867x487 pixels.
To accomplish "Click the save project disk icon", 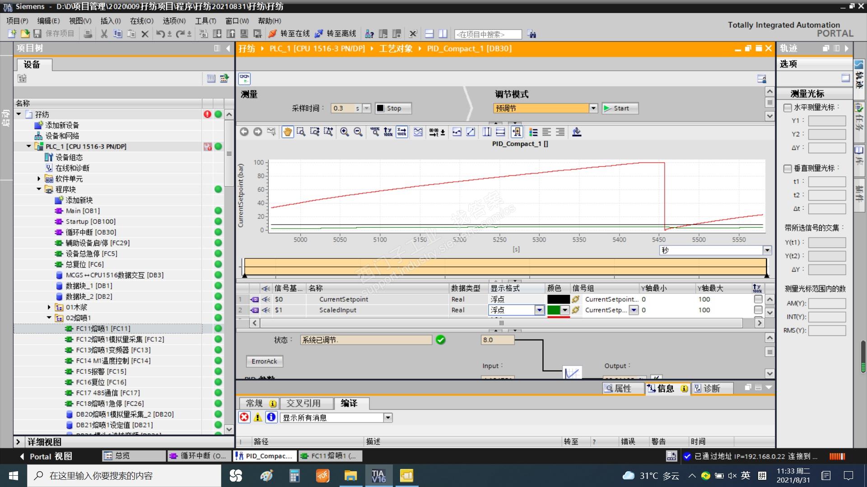I will pyautogui.click(x=37, y=34).
